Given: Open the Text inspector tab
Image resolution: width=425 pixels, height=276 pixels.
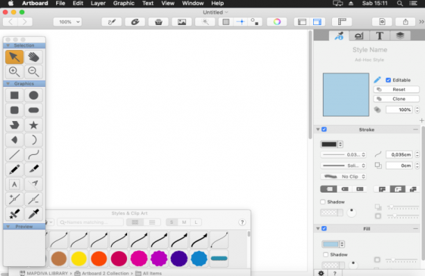Looking at the screenshot, I should click(379, 35).
